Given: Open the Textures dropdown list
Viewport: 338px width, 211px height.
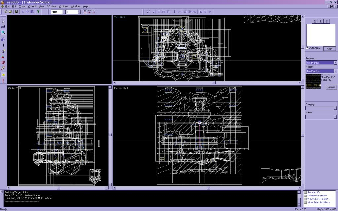Looking at the screenshot, I should [x=335, y=63].
